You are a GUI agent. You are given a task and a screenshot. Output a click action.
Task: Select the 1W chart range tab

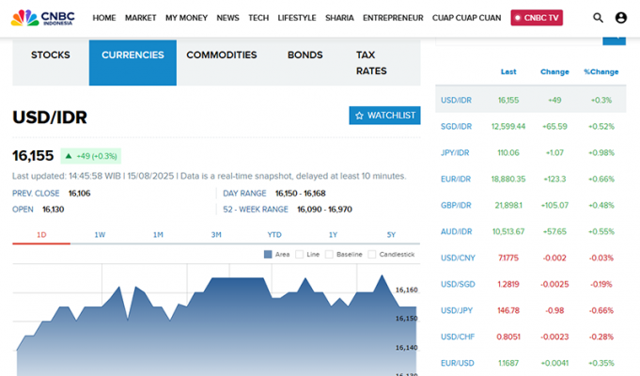[x=100, y=234]
